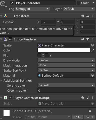
Task: Open the Tag dropdown showing Untagged
Action: coord(32,9)
